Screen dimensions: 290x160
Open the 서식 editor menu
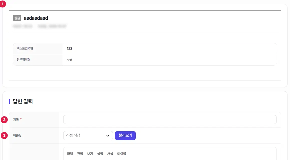[110, 154]
